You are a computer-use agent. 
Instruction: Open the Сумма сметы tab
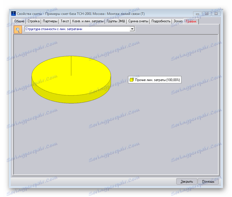point(138,21)
